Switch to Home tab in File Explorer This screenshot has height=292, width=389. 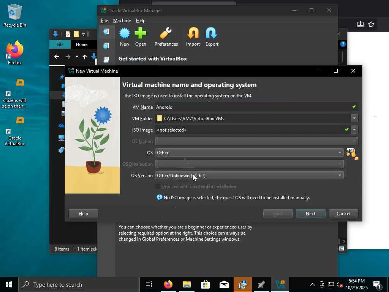pos(82,44)
